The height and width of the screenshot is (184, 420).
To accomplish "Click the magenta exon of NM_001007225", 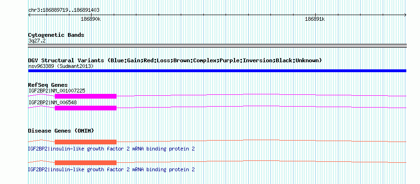I will [x=85, y=96].
